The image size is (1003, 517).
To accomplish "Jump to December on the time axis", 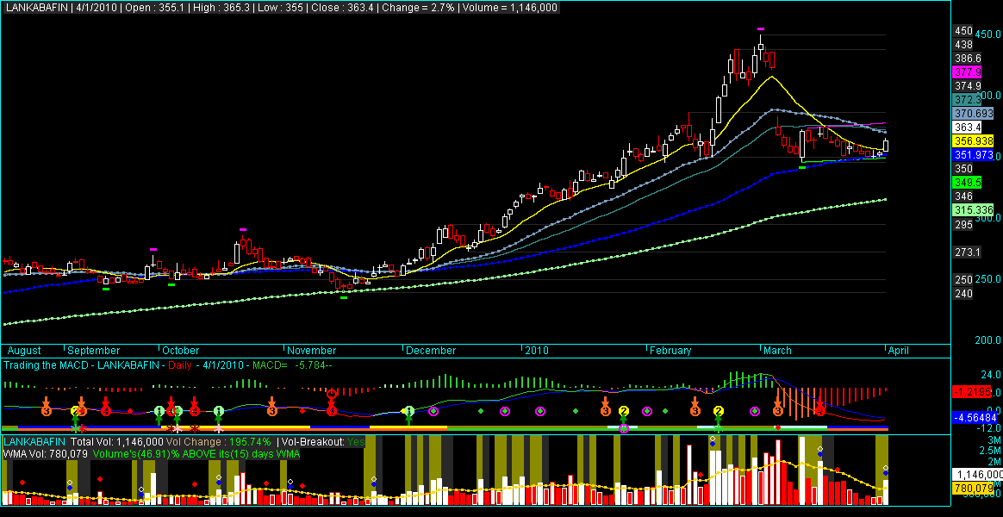I will (x=432, y=351).
